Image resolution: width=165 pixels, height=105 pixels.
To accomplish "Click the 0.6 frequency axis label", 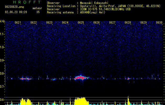I will 2,100.
